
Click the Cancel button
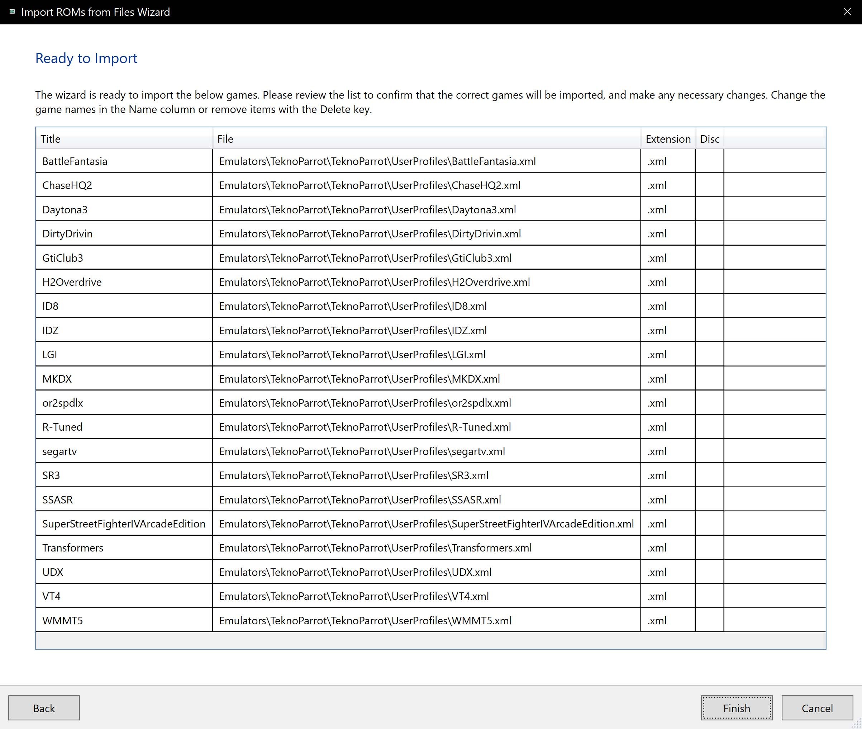(x=817, y=708)
